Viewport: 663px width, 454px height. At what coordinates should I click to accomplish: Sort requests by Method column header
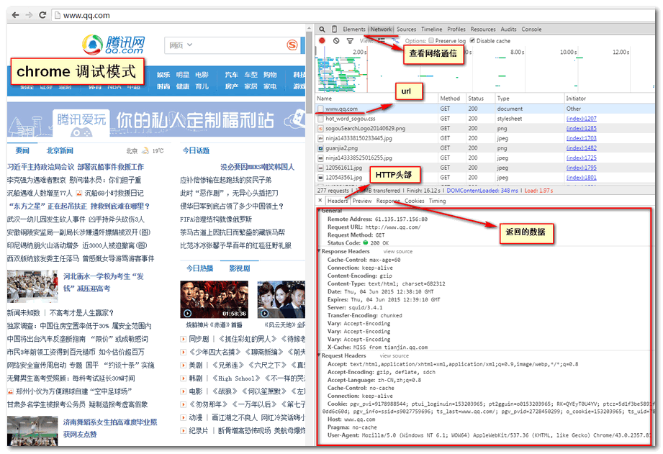451,98
